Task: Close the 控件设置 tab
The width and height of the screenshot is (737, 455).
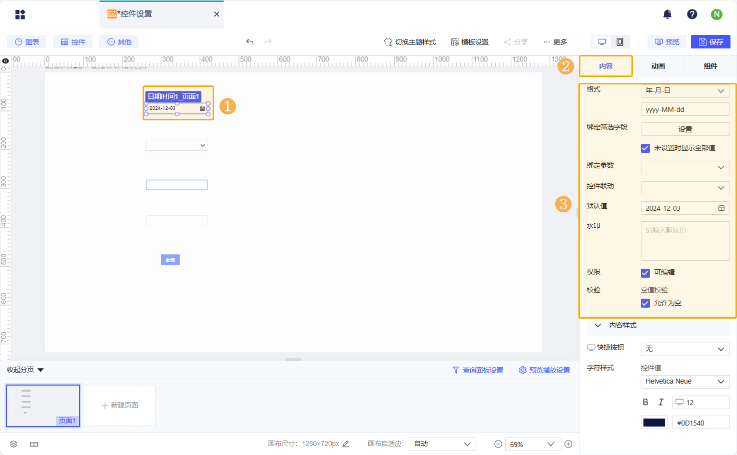Action: click(x=217, y=14)
